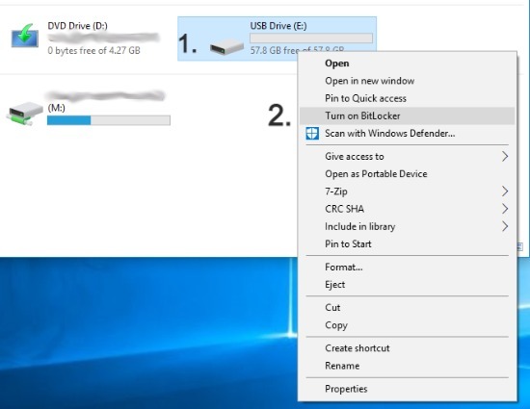Select Pin to Quick access

point(407,98)
